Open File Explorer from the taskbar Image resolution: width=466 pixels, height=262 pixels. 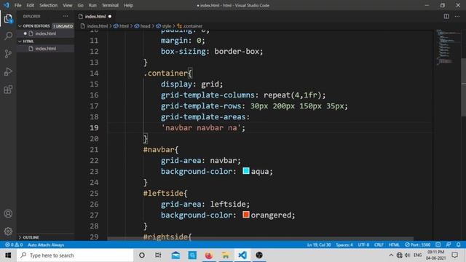226,255
